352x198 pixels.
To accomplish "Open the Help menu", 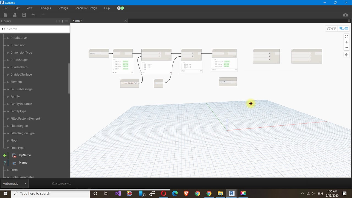I will (107, 8).
